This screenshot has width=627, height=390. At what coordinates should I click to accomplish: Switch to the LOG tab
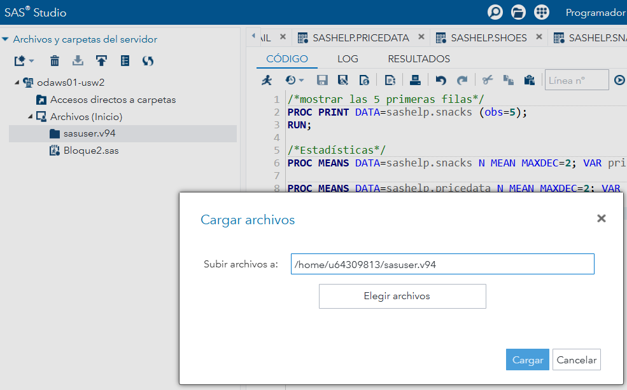tap(348, 58)
